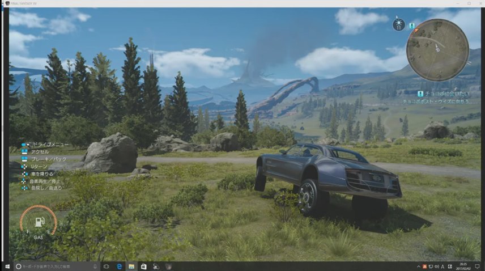Click the アクセル trigger button icon
Screen dimensions: 485x271
pos(24,152)
